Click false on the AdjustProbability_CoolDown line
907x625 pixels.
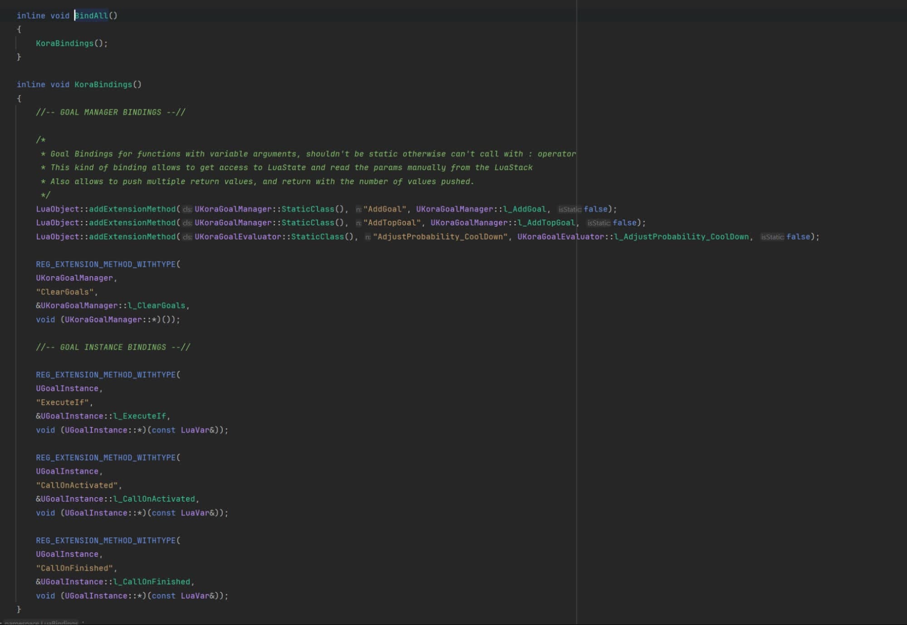[798, 237]
